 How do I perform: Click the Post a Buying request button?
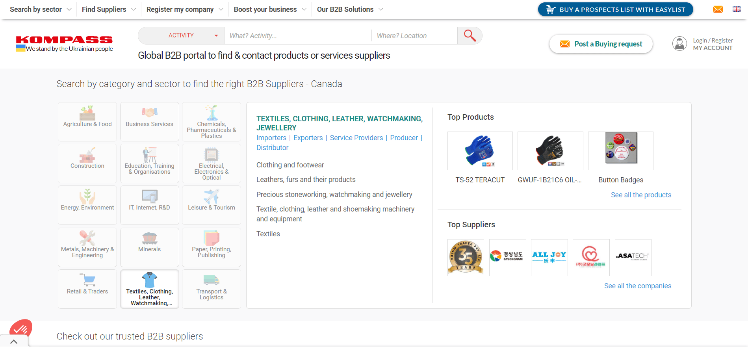(601, 44)
